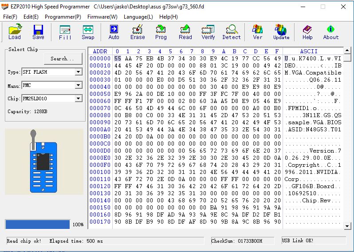The image size is (354, 252).
Task: Click ASCII text '.sample.VGA.BIOS'
Action: pyautogui.click(x=313, y=122)
